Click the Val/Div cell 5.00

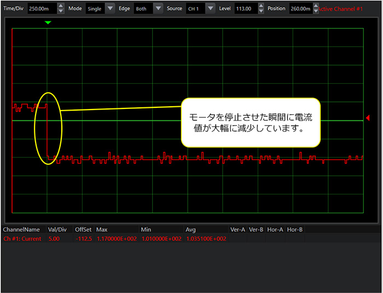54,239
